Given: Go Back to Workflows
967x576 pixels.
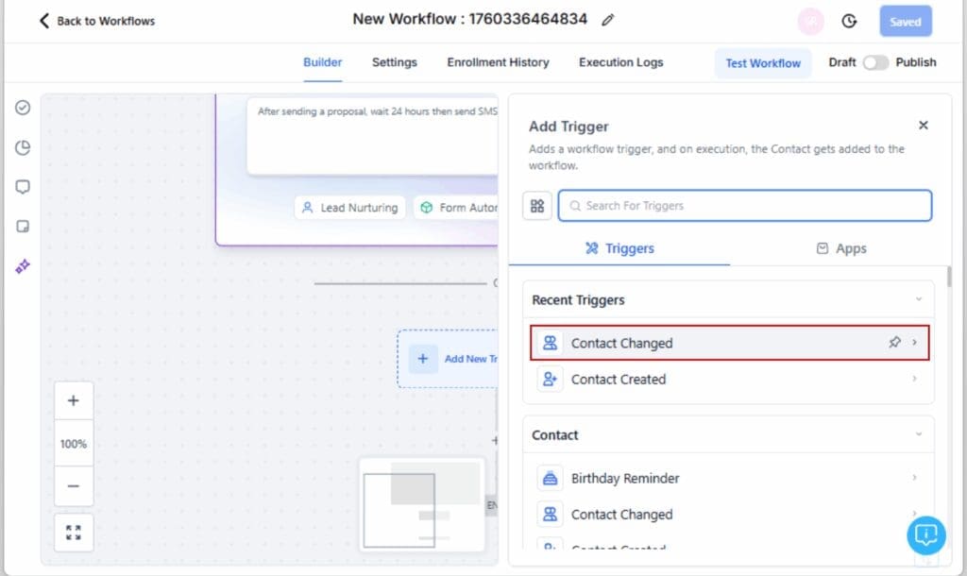Looking at the screenshot, I should tap(96, 21).
